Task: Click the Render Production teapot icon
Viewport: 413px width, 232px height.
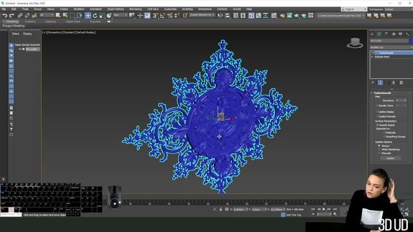Action: pos(297,15)
